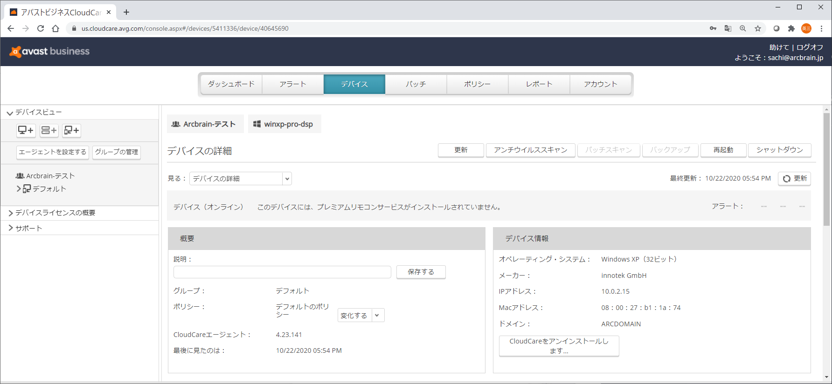832x384 pixels.
Task: Open a new browser tab
Action: (x=126, y=12)
